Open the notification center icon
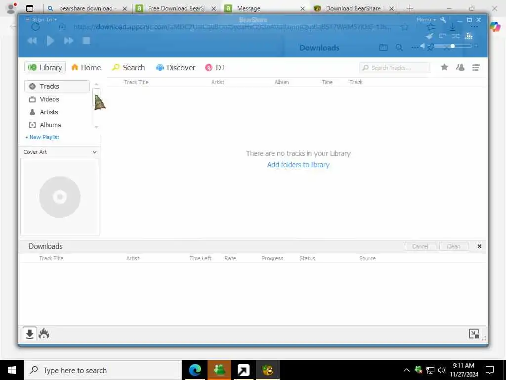 [490, 370]
